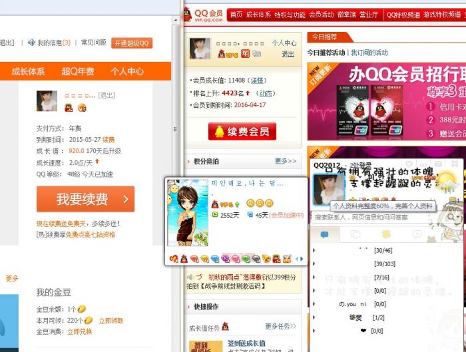Open 我的信息(3) link
This screenshot has height=352, width=466.
coord(54,43)
